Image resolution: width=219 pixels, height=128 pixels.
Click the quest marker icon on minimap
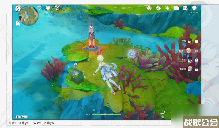[x=24, y=20]
